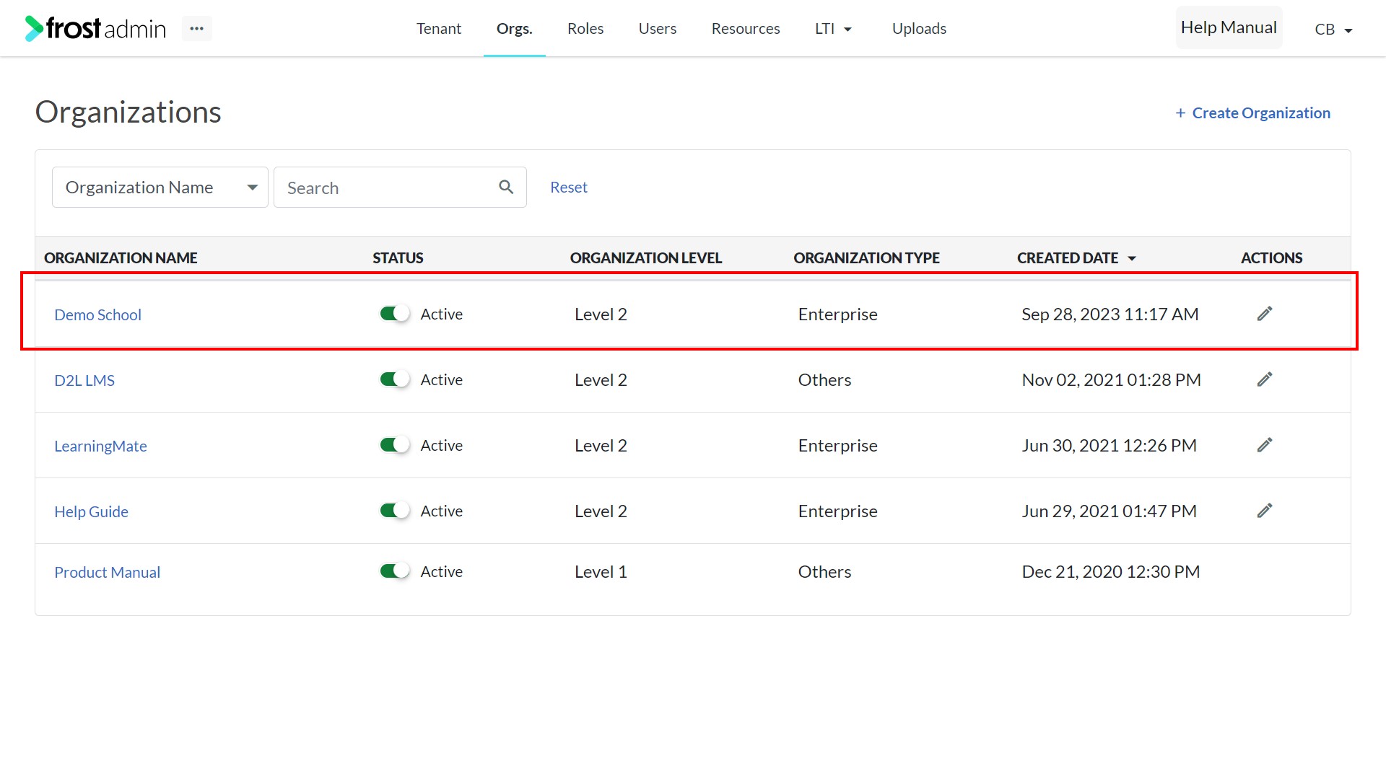The height and width of the screenshot is (779, 1386).
Task: Go to the Tenant tab
Action: (x=439, y=29)
